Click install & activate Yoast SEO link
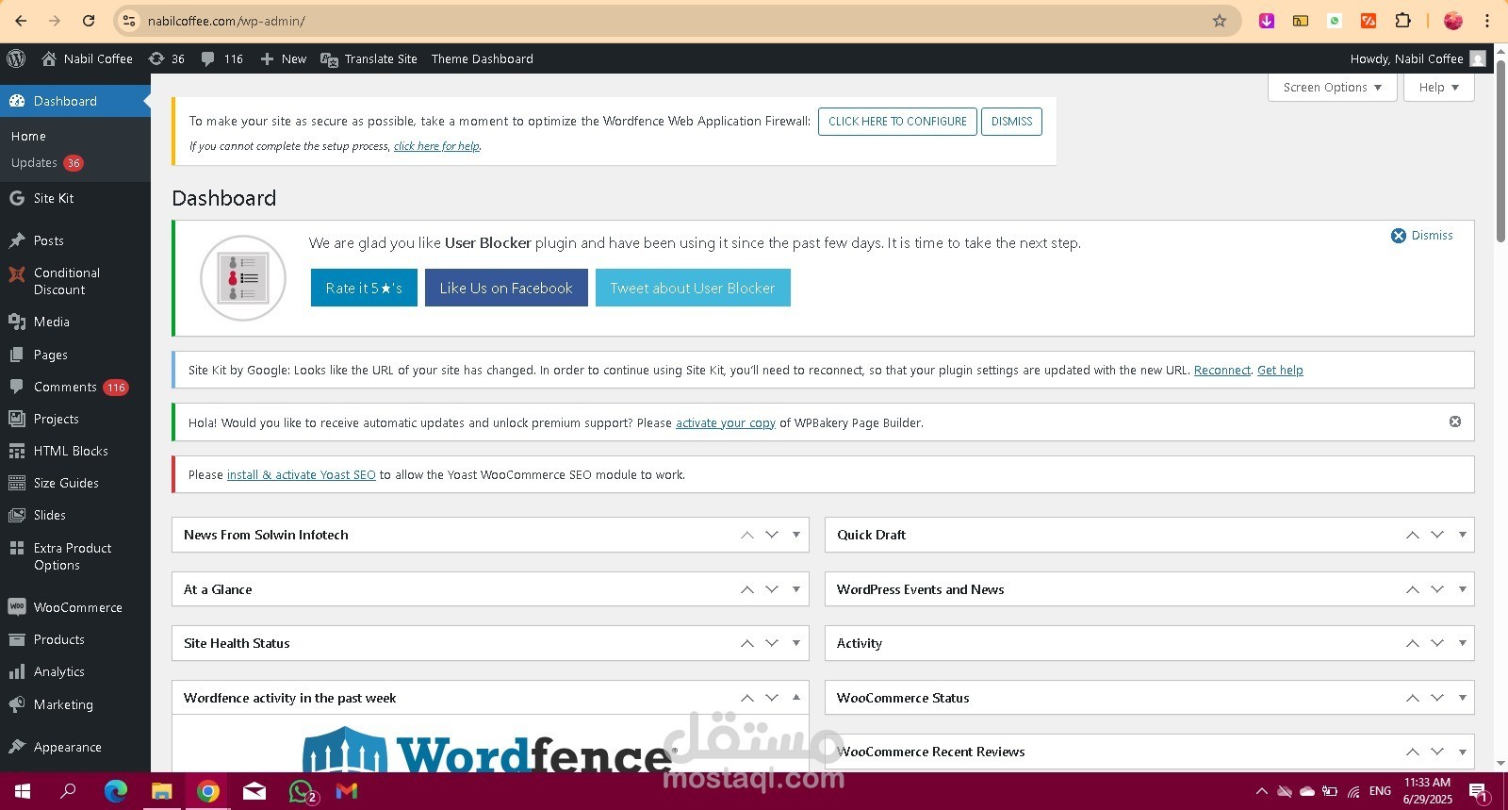 coord(302,475)
